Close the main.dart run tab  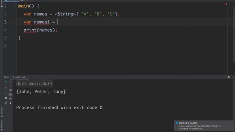pos(27,77)
